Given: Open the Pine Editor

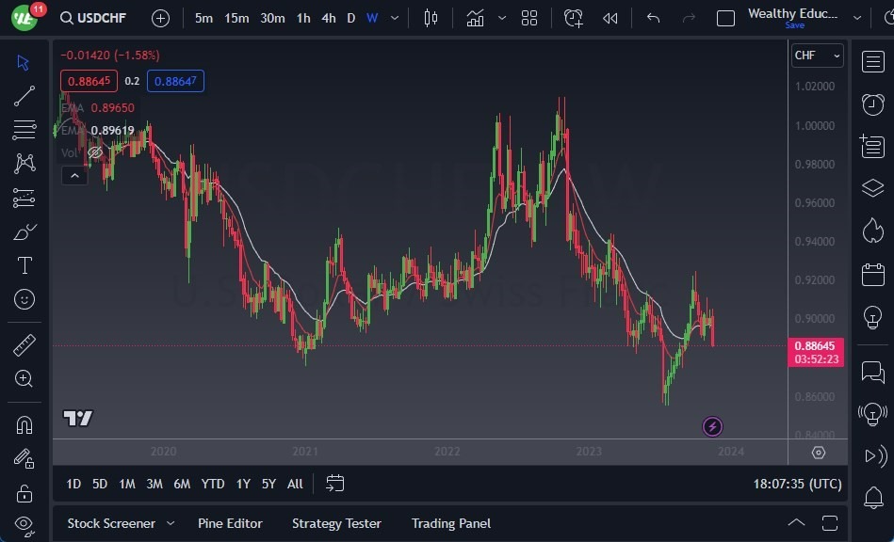Looking at the screenshot, I should click(230, 523).
